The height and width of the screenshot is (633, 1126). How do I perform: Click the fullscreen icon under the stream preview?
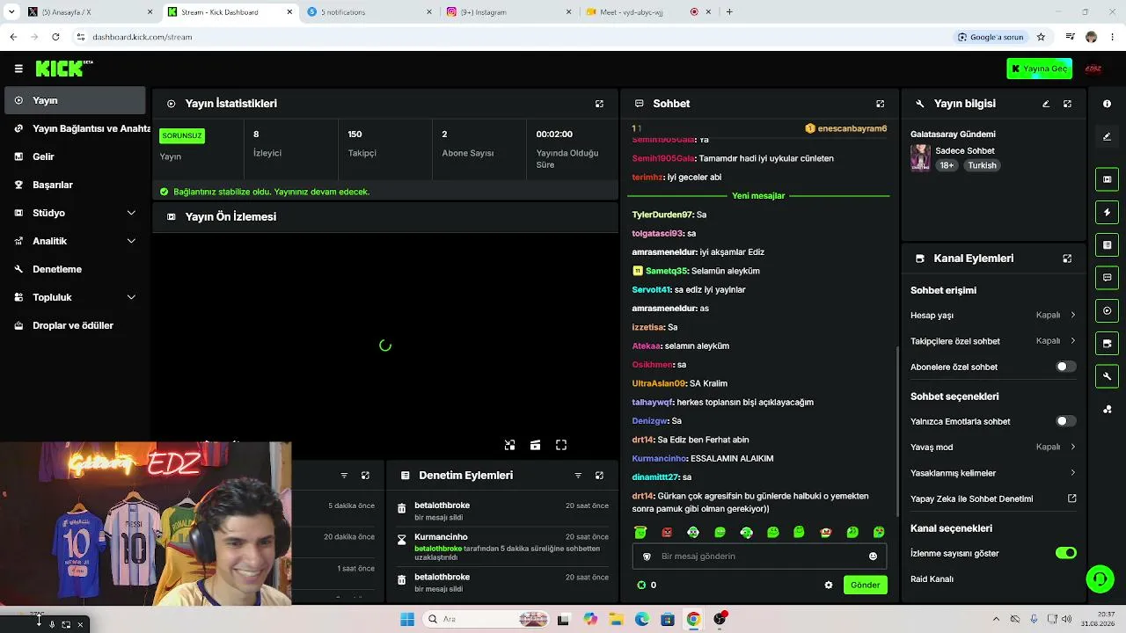pos(561,445)
